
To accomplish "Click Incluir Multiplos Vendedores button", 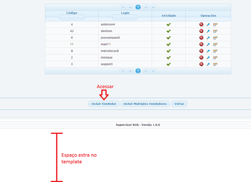I will pyautogui.click(x=145, y=104).
